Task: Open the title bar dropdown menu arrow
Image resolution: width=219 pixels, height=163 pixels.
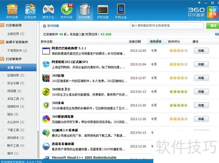Action: pyautogui.click(x=199, y=3)
